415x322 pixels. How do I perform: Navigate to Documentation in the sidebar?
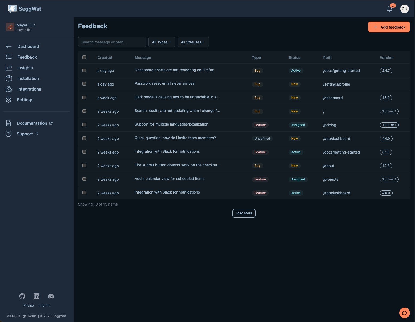point(32,123)
